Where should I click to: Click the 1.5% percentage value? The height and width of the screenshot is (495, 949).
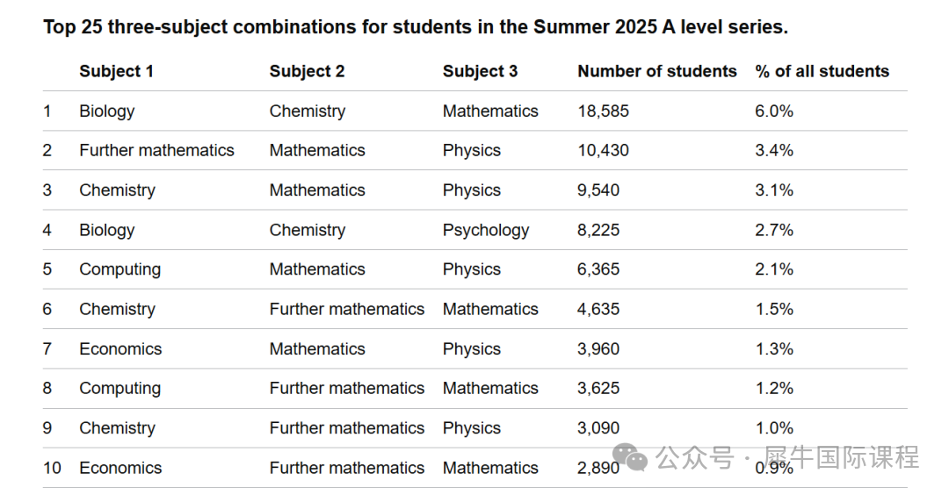(x=774, y=310)
